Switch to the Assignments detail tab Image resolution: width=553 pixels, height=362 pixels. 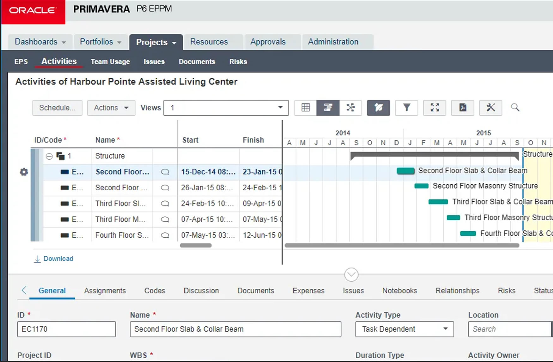105,291
